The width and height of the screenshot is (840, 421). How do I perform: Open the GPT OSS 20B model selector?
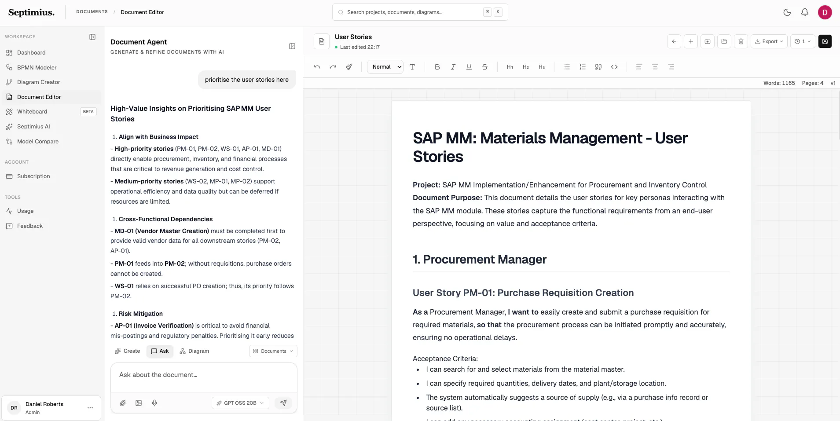point(240,403)
